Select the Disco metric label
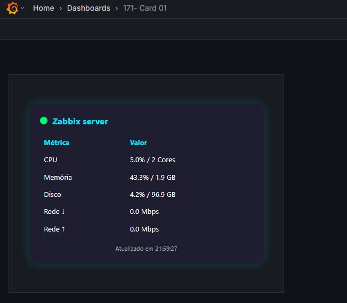This screenshot has width=347, height=303. [x=52, y=195]
